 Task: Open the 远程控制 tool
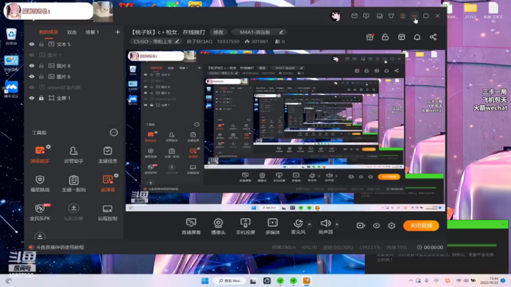click(x=107, y=212)
